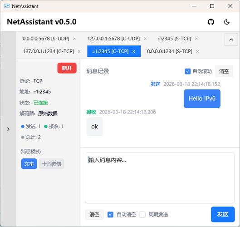Click the TCP protocol value
Image resolution: width=240 pixels, height=227 pixels.
coord(38,81)
